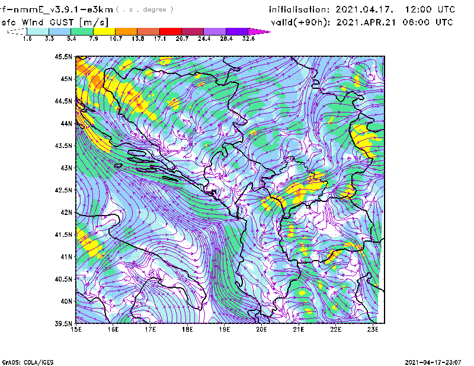
Task: Click the '2021-04-17-23:07' timestamp
Action: 433,362
